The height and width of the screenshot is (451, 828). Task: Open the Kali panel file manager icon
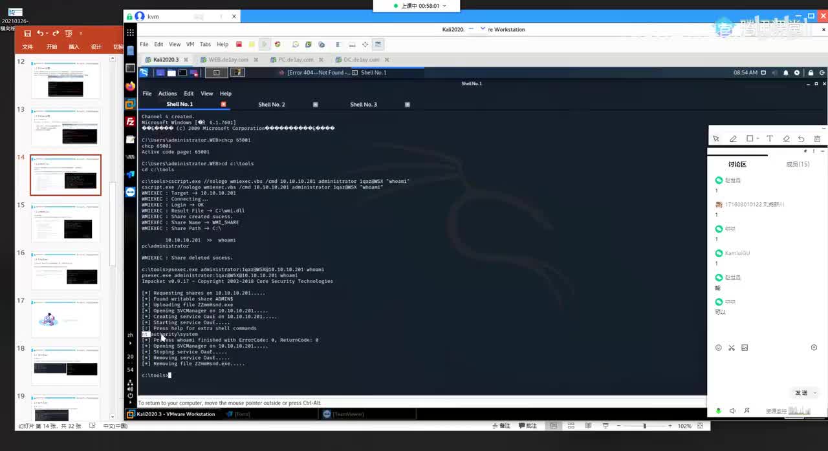click(x=171, y=73)
